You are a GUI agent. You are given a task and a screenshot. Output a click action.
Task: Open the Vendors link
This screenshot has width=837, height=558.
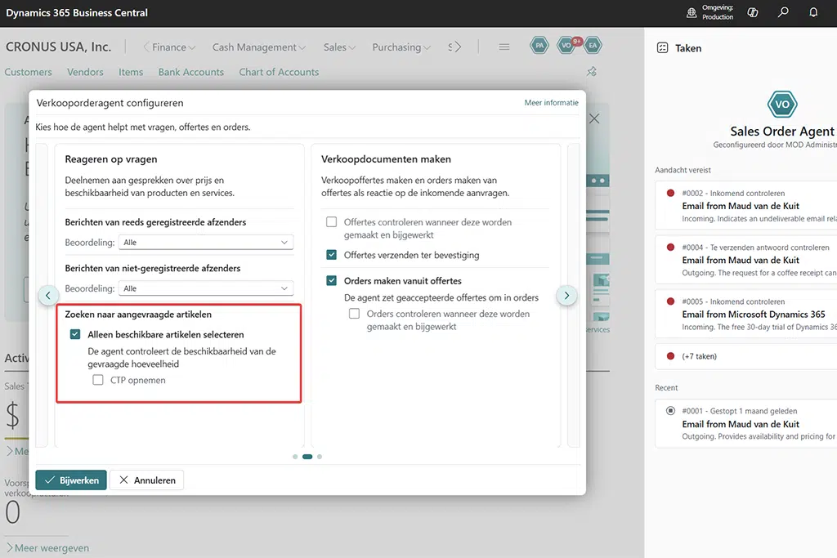point(85,72)
